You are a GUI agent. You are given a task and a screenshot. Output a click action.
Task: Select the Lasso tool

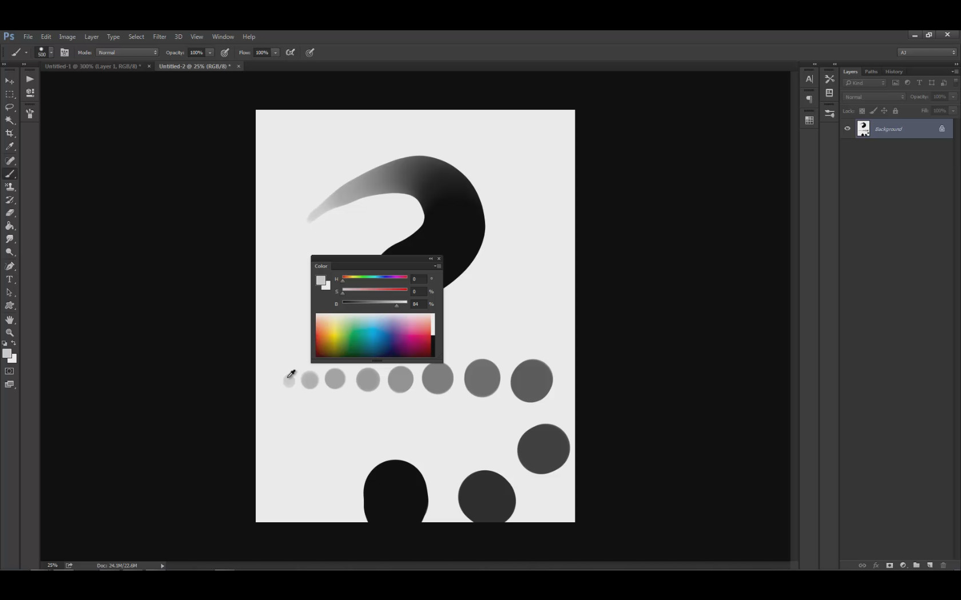tap(10, 107)
